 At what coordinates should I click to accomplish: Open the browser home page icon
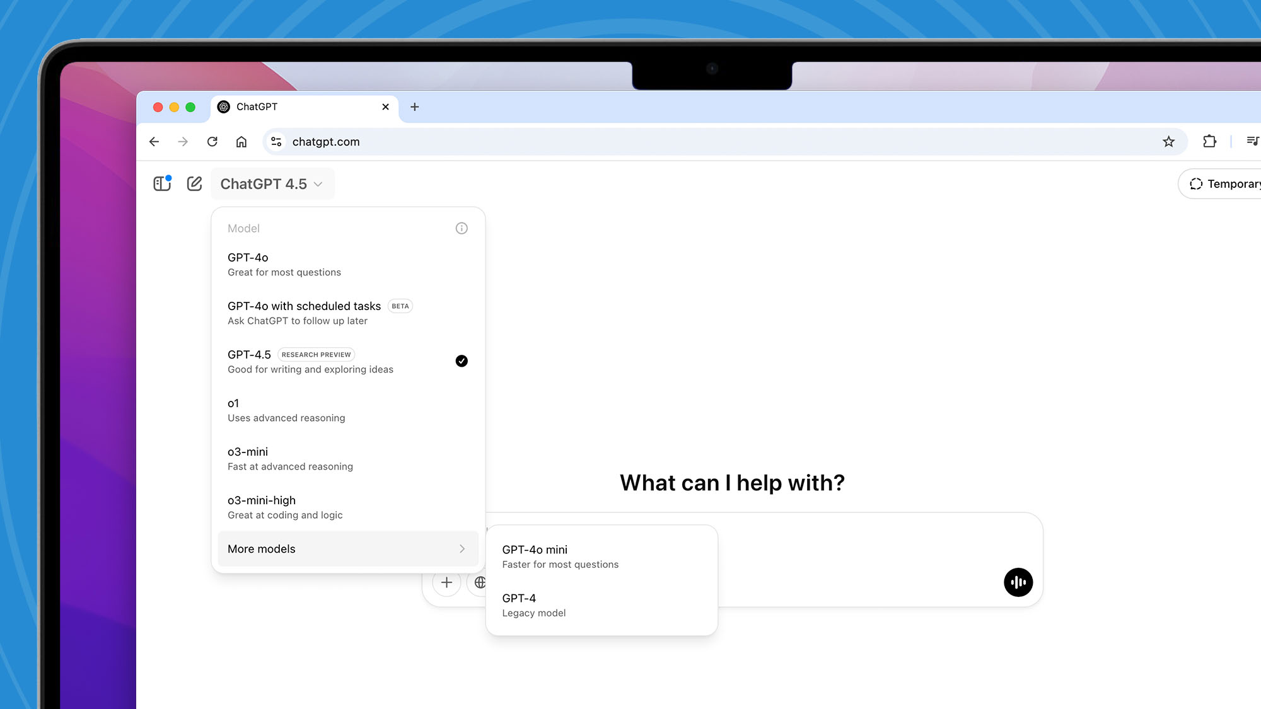click(241, 142)
